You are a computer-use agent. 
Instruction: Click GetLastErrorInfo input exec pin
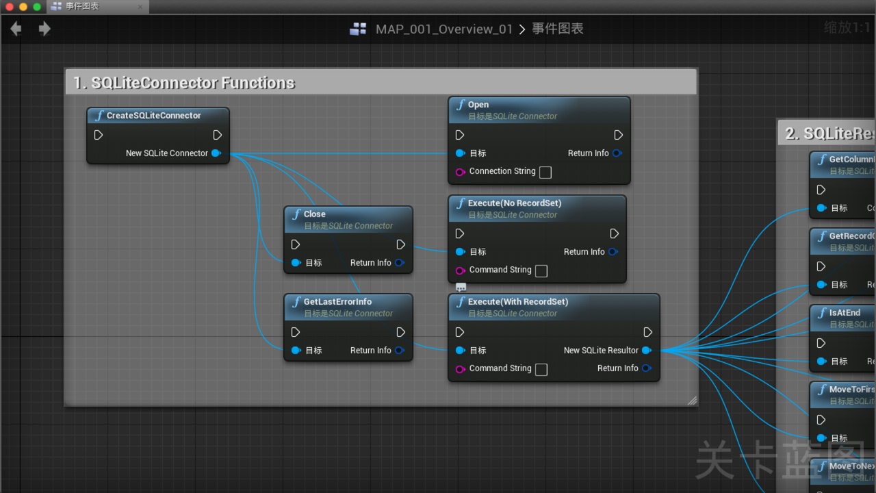click(x=296, y=332)
